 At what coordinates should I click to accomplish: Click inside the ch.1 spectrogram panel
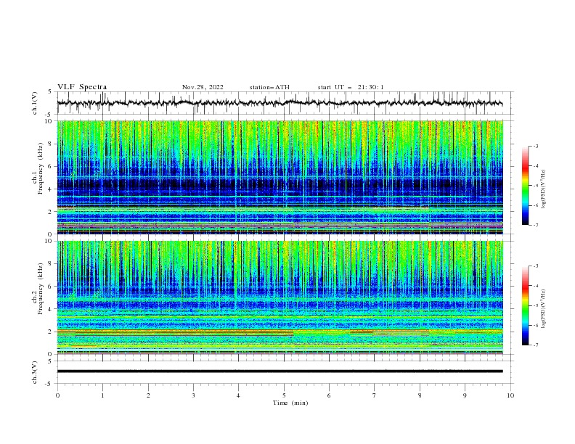point(280,177)
